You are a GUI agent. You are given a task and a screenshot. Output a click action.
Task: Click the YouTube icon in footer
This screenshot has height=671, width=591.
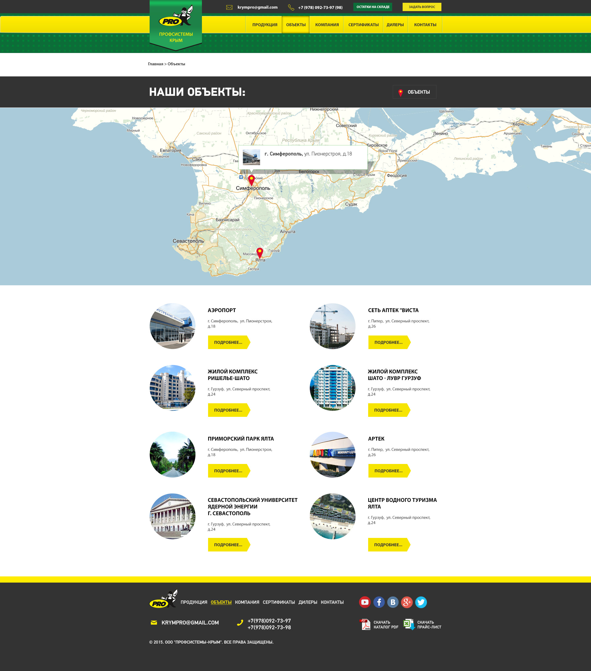point(365,602)
